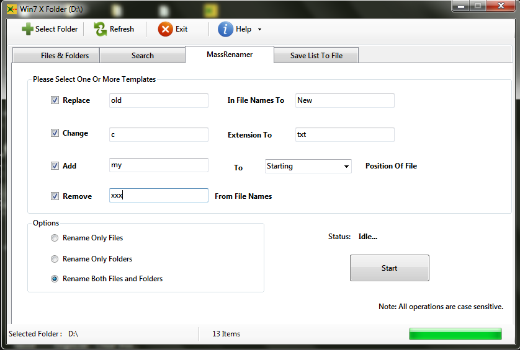
Task: Click the Select Folder toolbar label
Action: [56, 29]
